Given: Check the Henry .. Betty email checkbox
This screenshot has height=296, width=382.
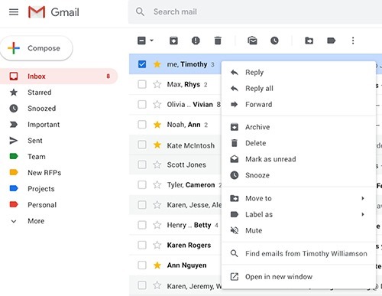Looking at the screenshot, I should [142, 225].
